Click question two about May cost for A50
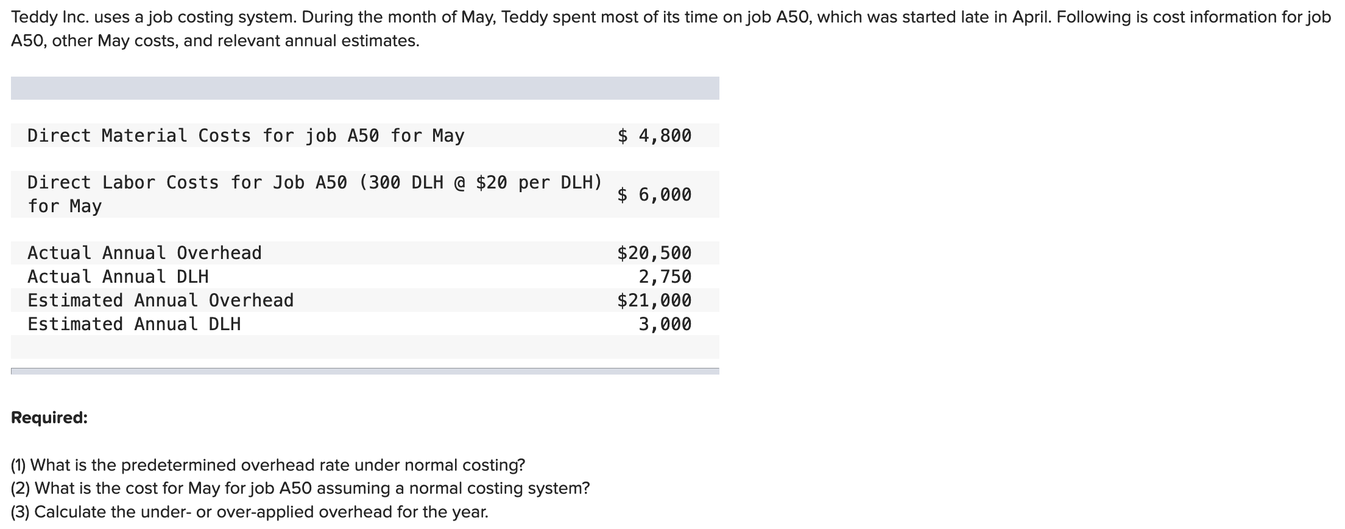 coord(300,488)
